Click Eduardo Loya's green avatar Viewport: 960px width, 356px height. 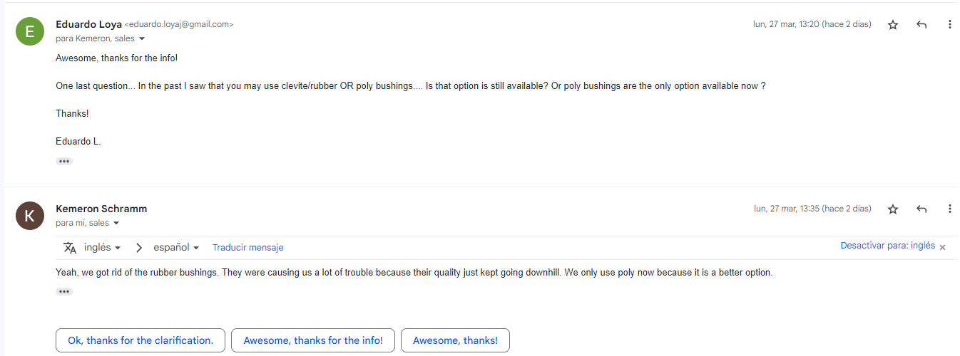tap(29, 31)
